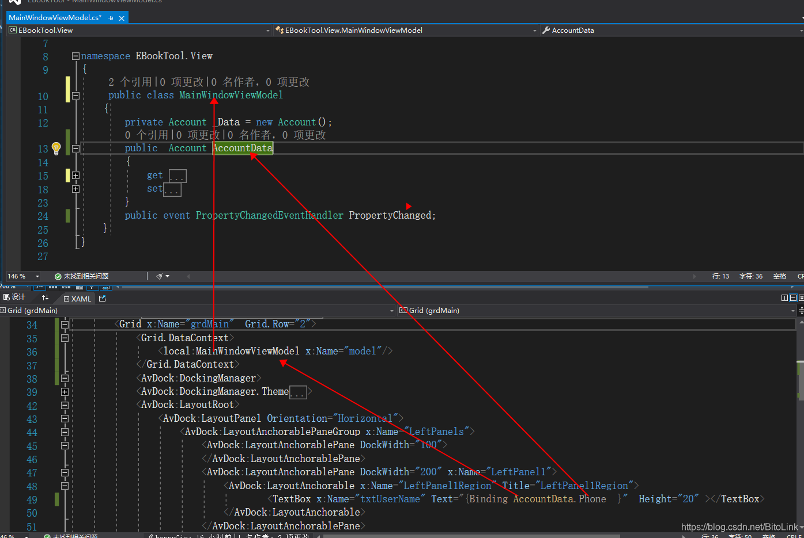Click the C# editor scroll right arrow

(x=694, y=277)
